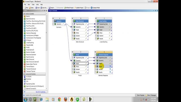Open the Units menu

pos(37,5)
